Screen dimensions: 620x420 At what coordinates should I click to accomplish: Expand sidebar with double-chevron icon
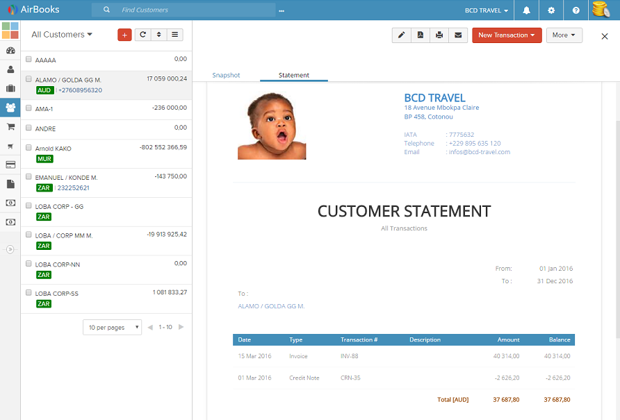coord(10,249)
